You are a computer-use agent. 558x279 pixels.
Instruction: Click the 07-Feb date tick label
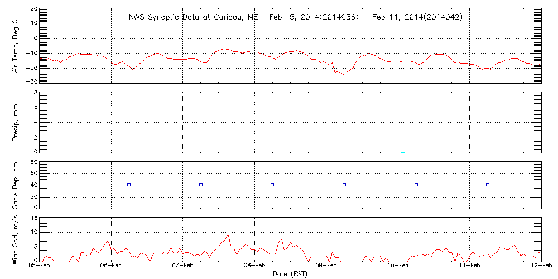pyautogui.click(x=183, y=266)
